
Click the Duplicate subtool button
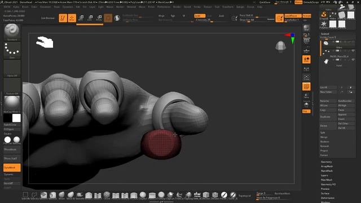click(328, 117)
